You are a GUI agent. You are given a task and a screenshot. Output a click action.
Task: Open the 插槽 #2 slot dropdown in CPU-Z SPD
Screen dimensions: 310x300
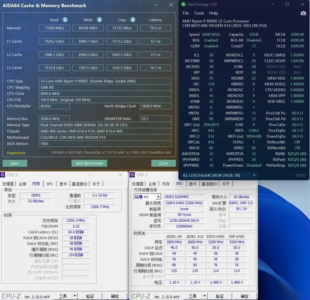pyautogui.click(x=158, y=197)
